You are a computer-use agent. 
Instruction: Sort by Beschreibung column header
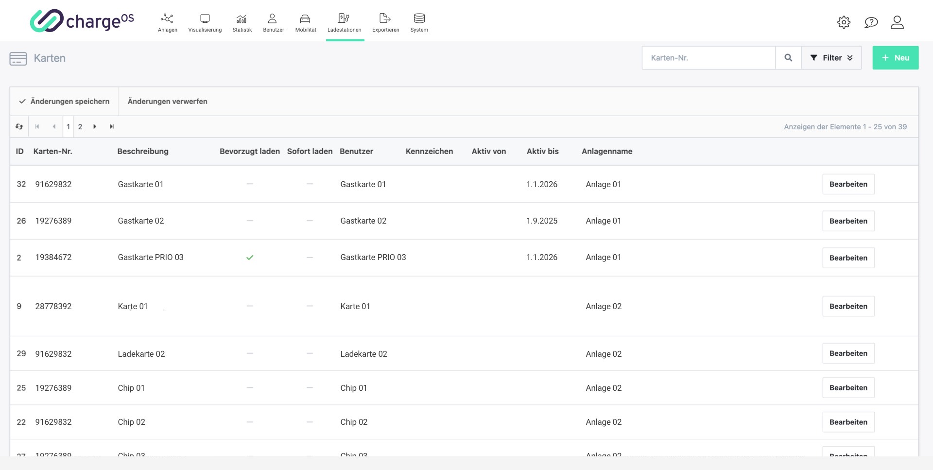click(x=143, y=151)
